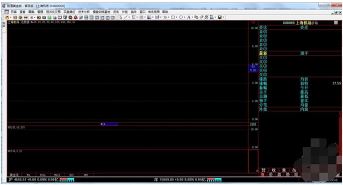Select the arrow pointer tool in toolbar
This screenshot has height=185, width=343.
[120, 17]
